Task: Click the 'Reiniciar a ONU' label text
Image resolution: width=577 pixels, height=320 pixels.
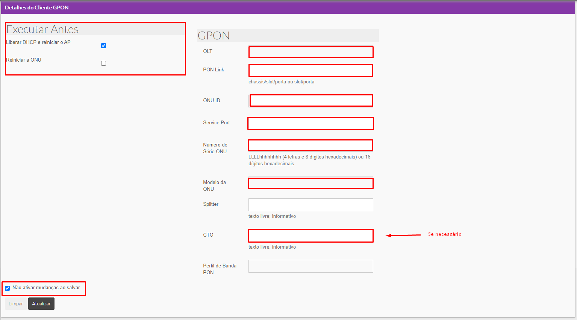Action: point(24,60)
